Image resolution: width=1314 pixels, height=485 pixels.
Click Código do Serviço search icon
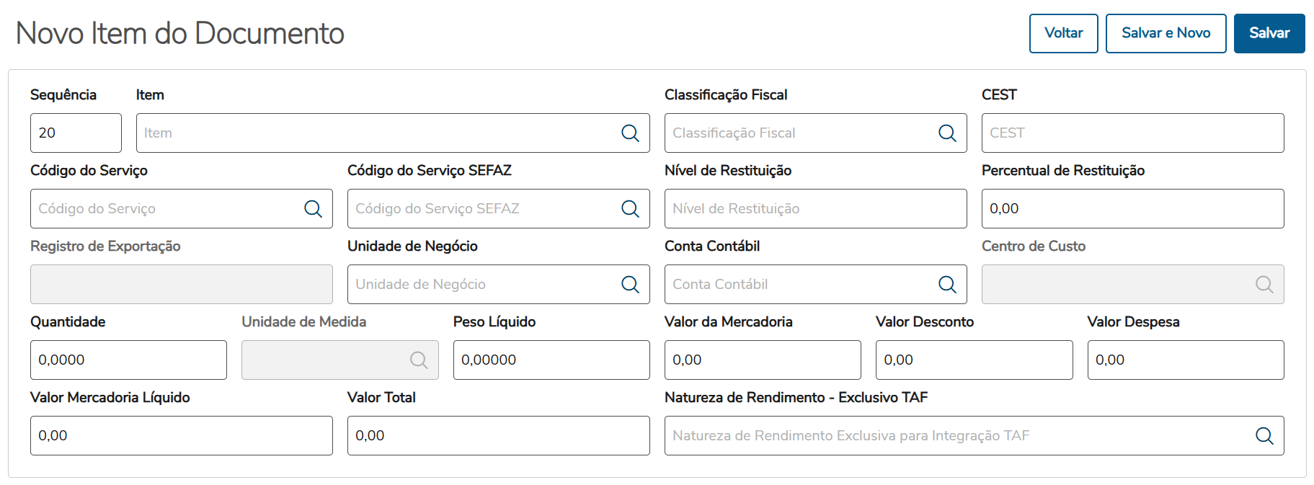[x=313, y=209]
